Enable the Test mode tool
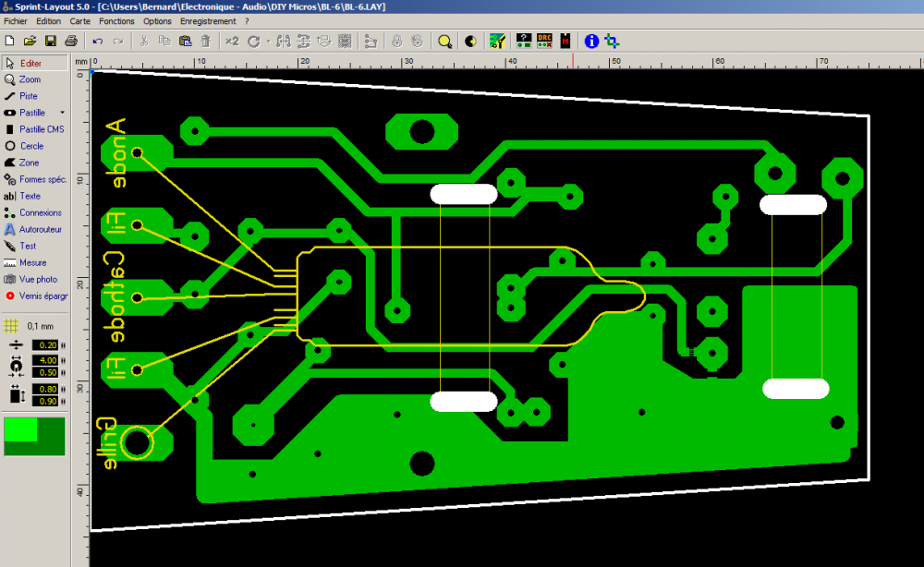924x567 pixels. coord(27,246)
